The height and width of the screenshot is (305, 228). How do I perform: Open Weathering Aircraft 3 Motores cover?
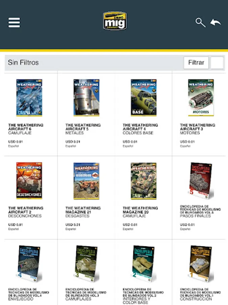pyautogui.click(x=201, y=98)
